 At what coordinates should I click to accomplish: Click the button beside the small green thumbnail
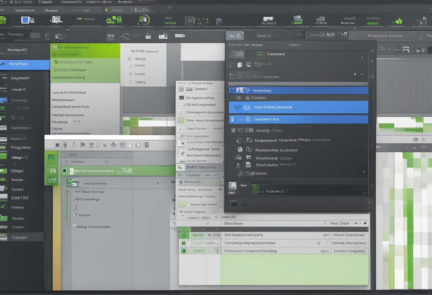click(204, 204)
